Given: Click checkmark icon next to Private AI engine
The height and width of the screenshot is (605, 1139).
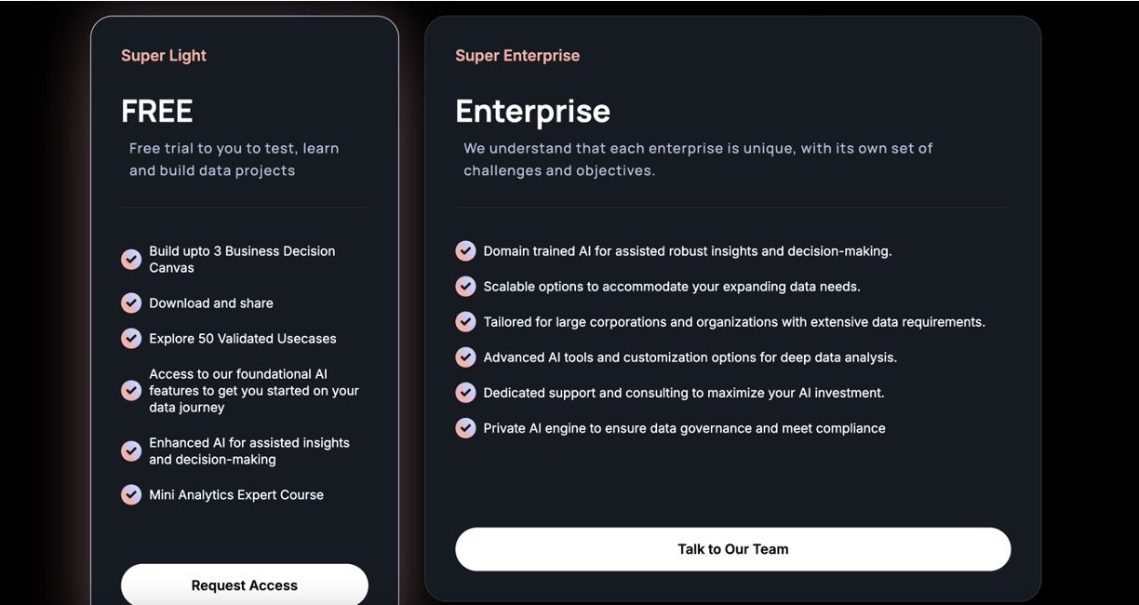Looking at the screenshot, I should point(465,428).
